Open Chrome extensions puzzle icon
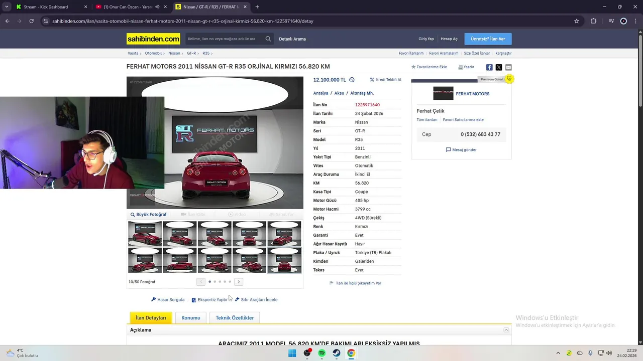The height and width of the screenshot is (361, 643). [x=594, y=21]
